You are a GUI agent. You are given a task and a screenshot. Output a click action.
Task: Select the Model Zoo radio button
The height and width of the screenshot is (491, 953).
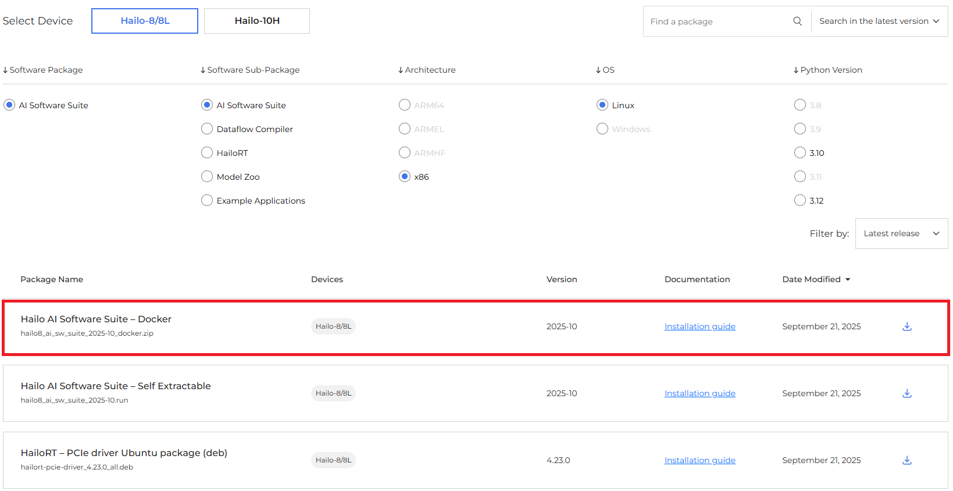(x=207, y=177)
